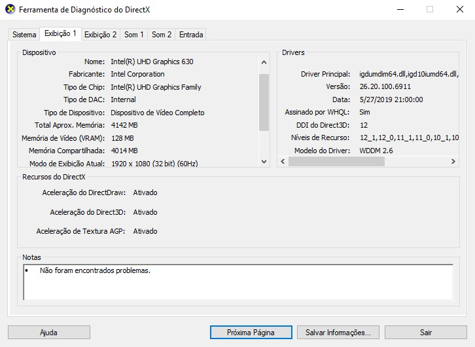Click 'Intel(R) UHD Graphics Family' value
The width and height of the screenshot is (475, 347).
pos(156,87)
